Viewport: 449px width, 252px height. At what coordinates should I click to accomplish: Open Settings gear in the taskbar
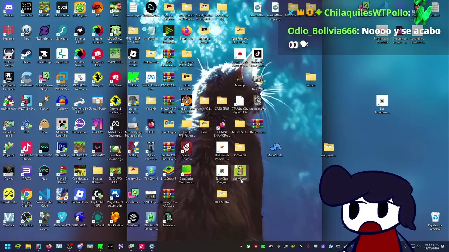coord(152,246)
